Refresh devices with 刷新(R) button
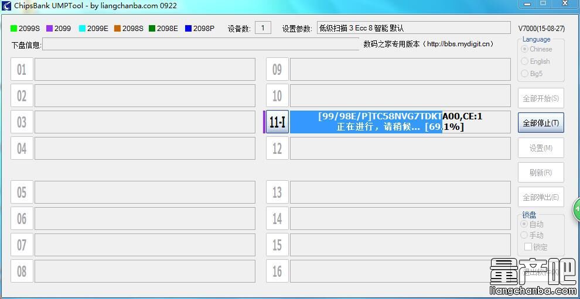This screenshot has width=580, height=299. pos(541,173)
